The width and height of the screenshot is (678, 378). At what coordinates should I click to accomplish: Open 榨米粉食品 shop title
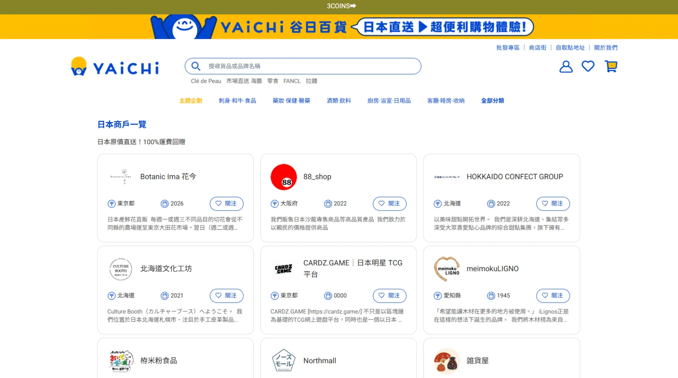159,361
